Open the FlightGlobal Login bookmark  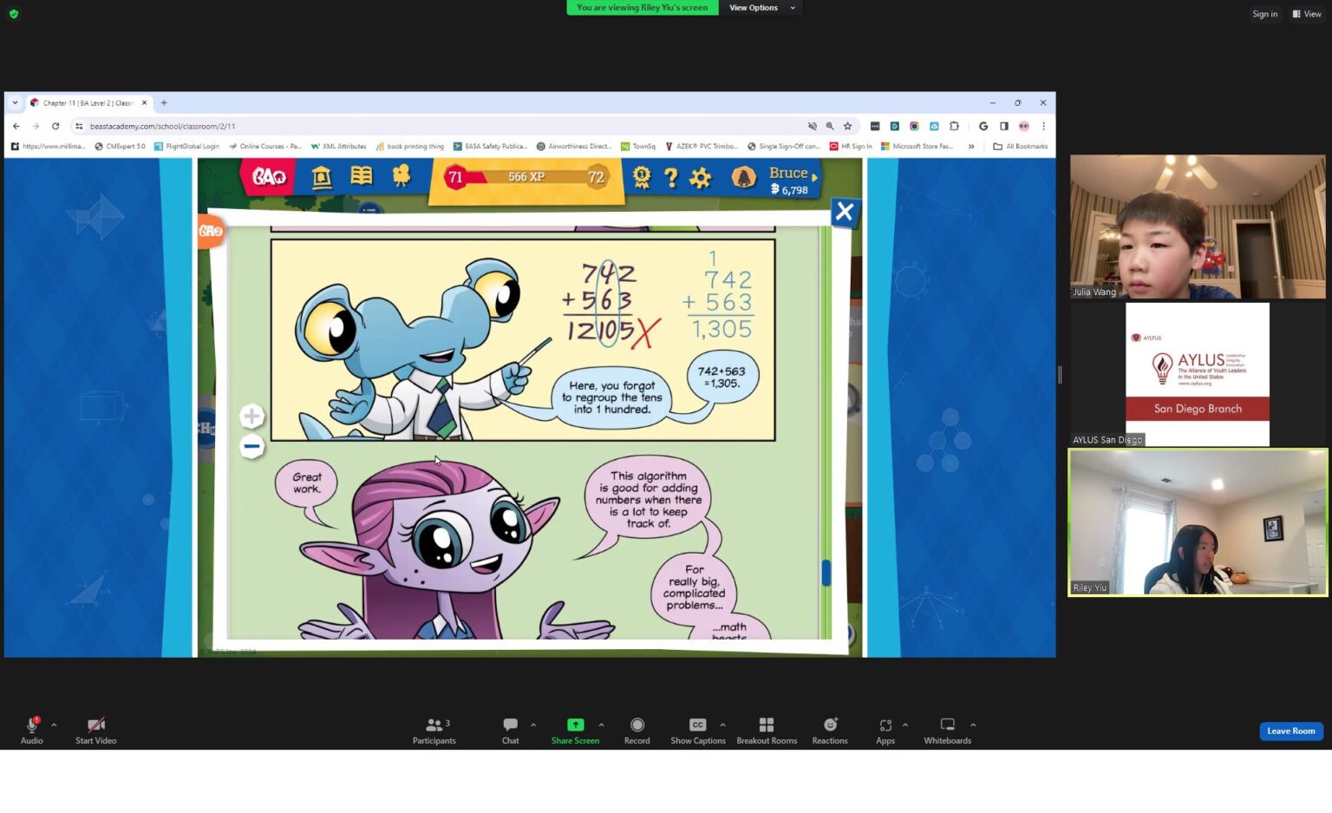point(186,147)
